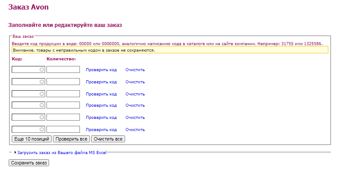The width and height of the screenshot is (337, 174).
Task: Focus the quantity input in the second row
Action: coord(63,82)
